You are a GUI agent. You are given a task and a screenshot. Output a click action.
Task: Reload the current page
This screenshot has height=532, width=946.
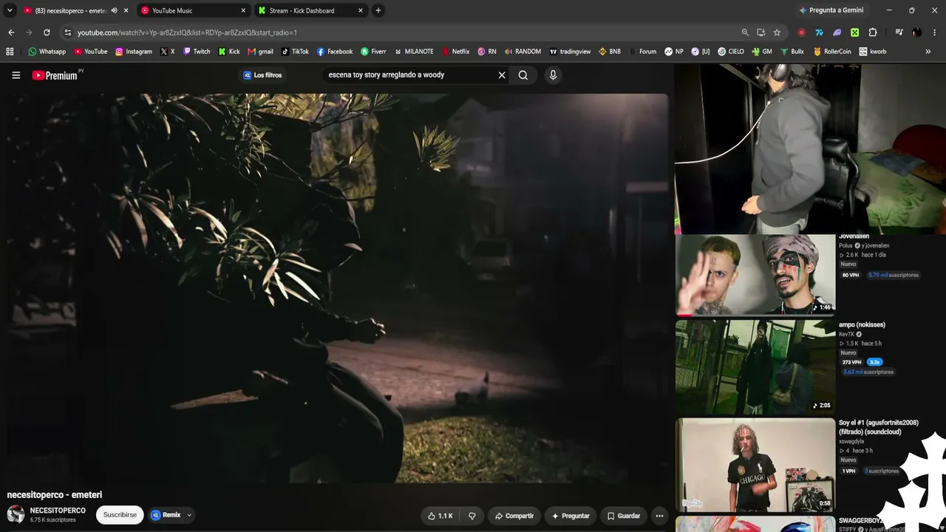tap(47, 33)
